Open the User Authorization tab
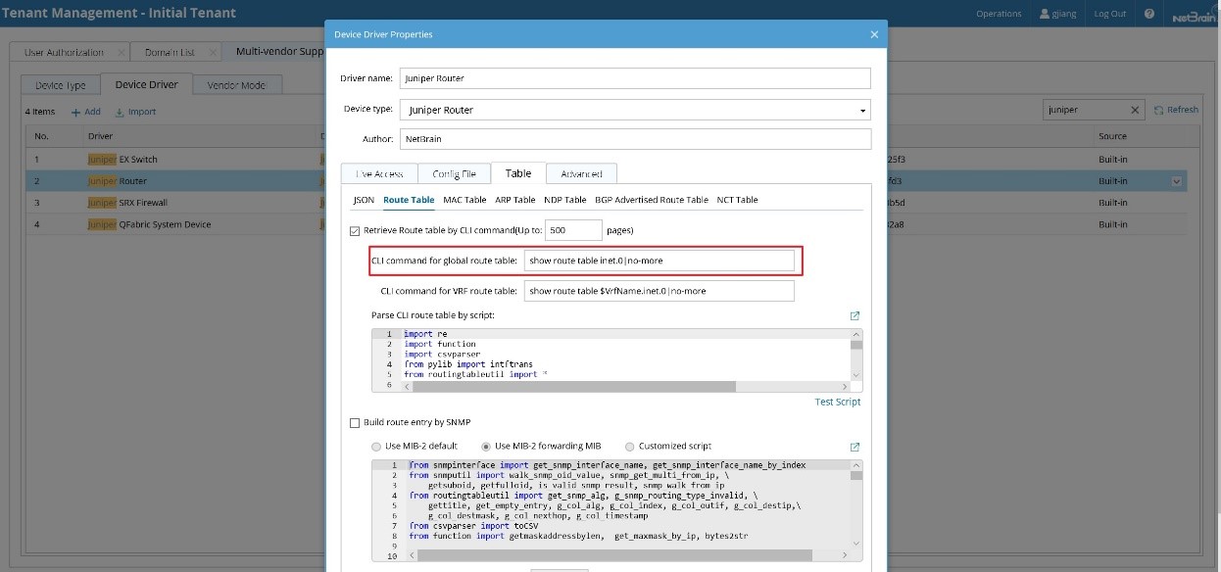This screenshot has width=1221, height=572. 64,52
